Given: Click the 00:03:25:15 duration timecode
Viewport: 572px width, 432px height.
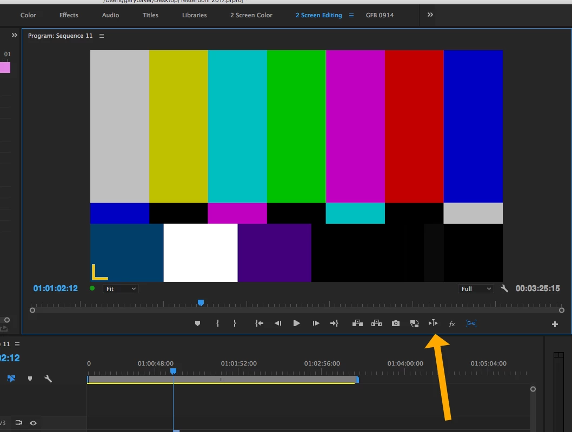Looking at the screenshot, I should (538, 288).
